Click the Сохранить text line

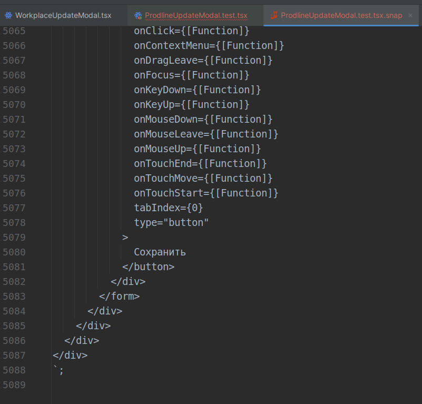[x=160, y=252]
